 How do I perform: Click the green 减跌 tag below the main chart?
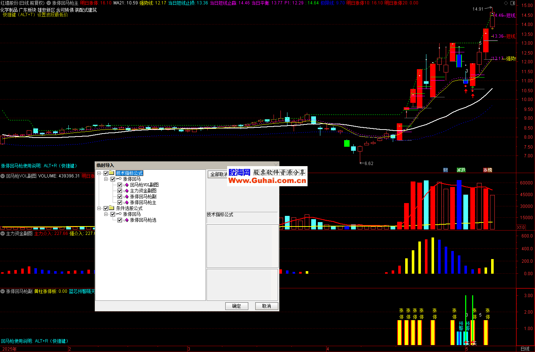(461, 170)
